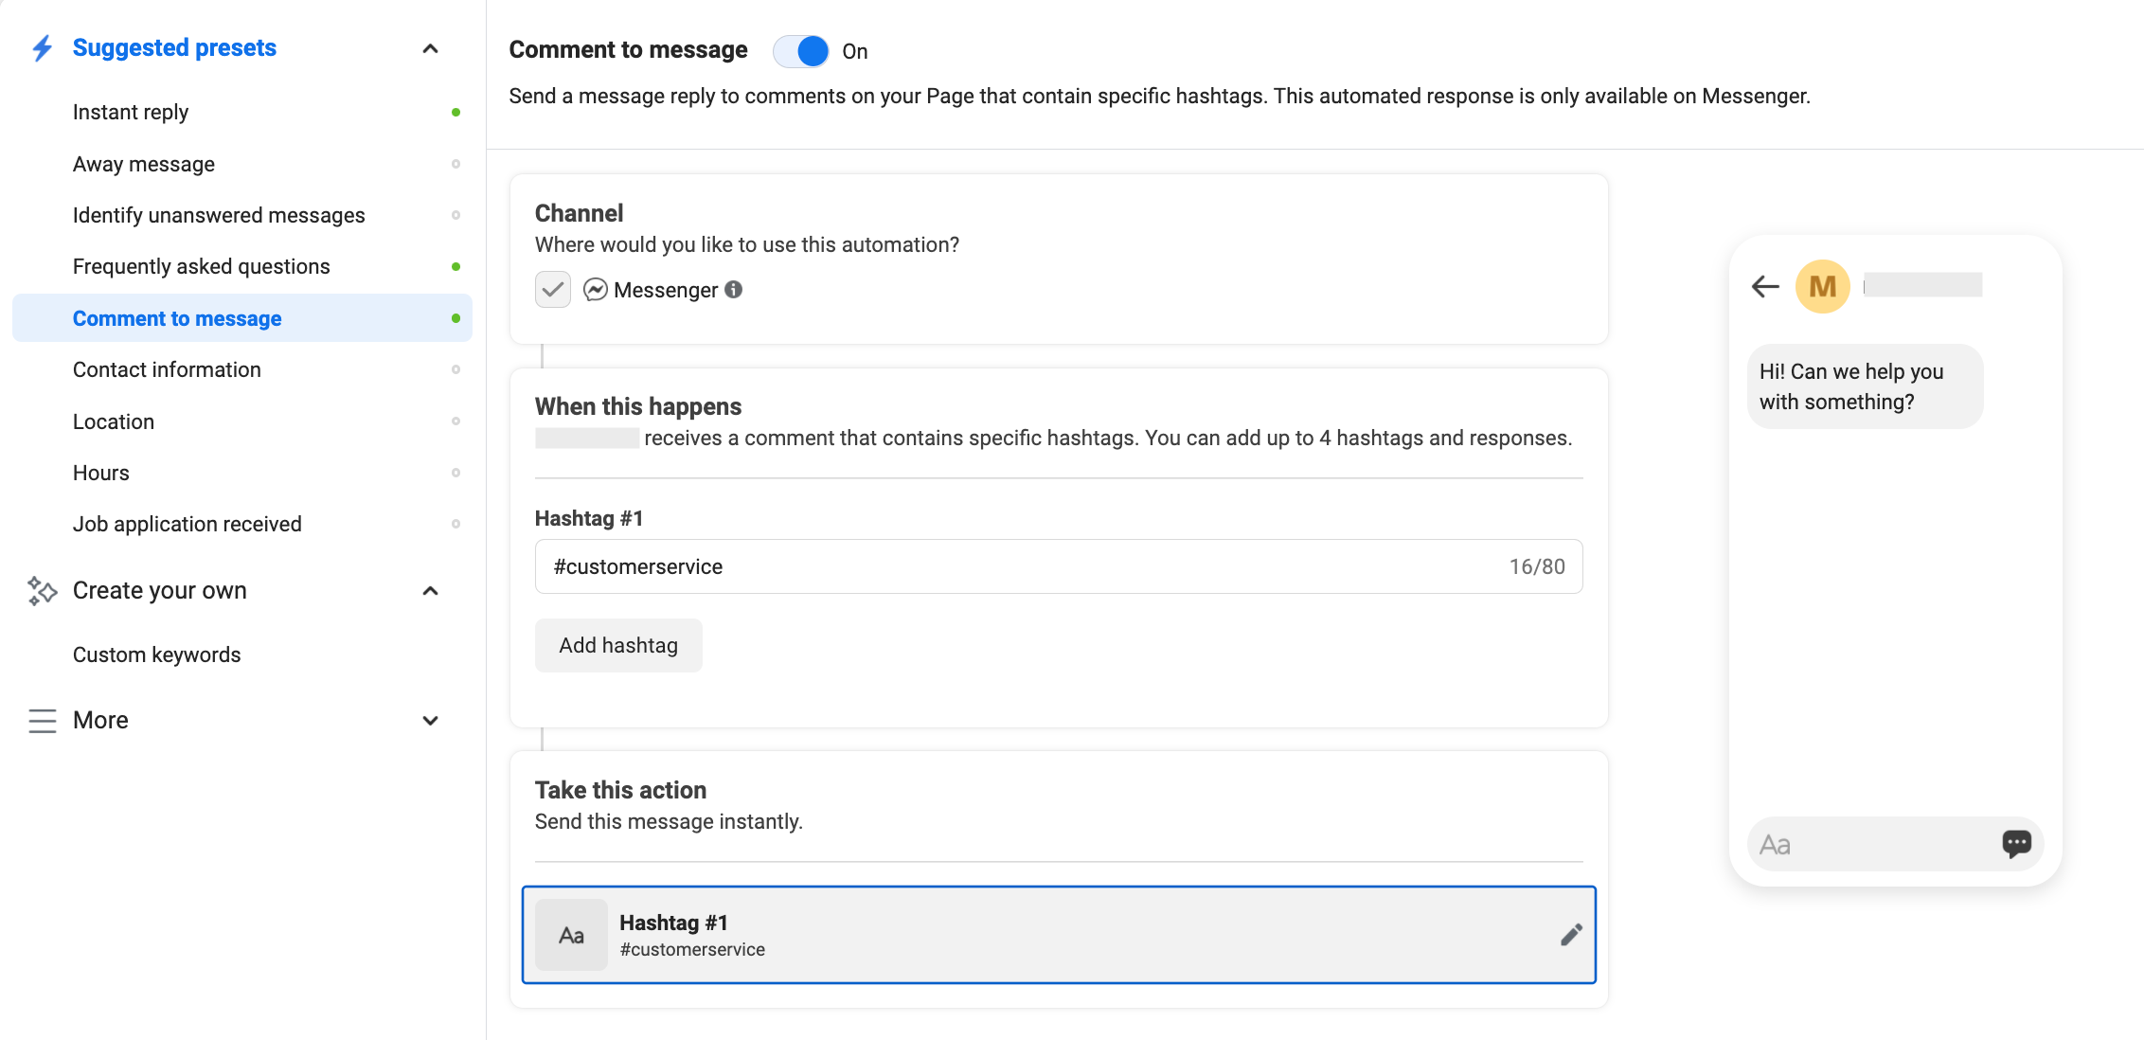Click the hamburger icon next to More
The image size is (2144, 1040).
coord(42,721)
